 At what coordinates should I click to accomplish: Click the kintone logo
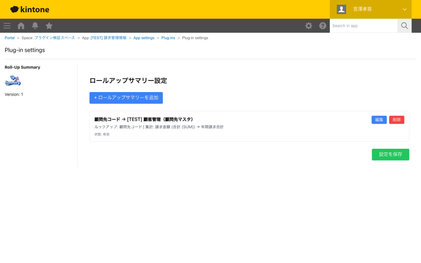29,9
